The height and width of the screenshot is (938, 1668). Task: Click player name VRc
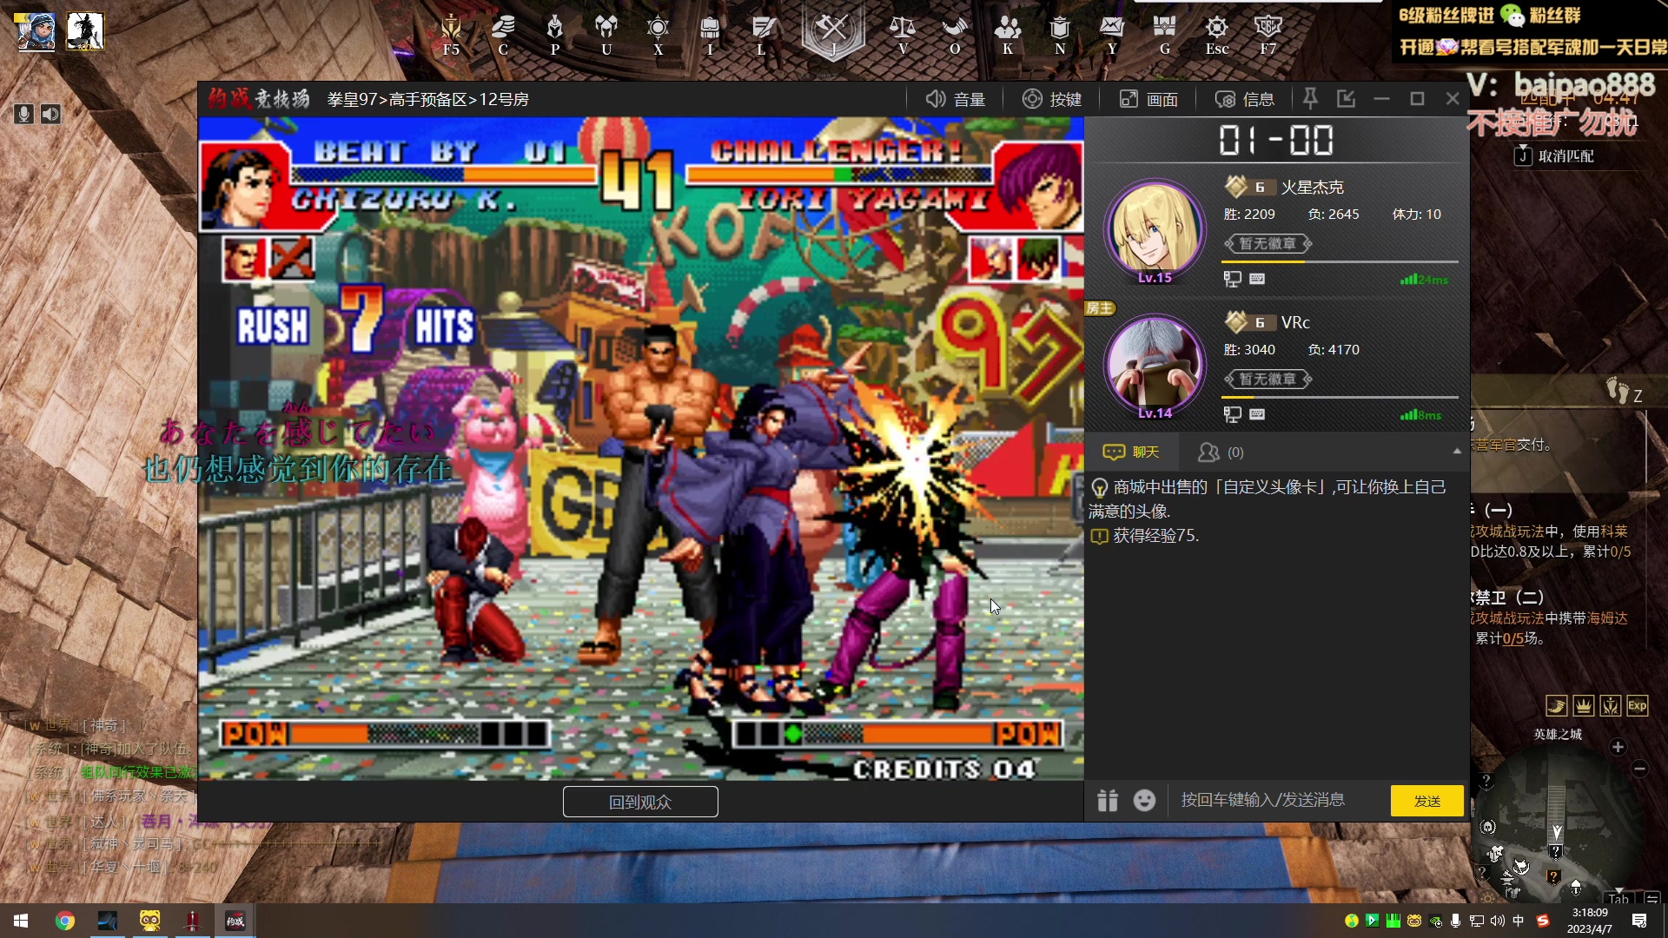pyautogui.click(x=1295, y=322)
